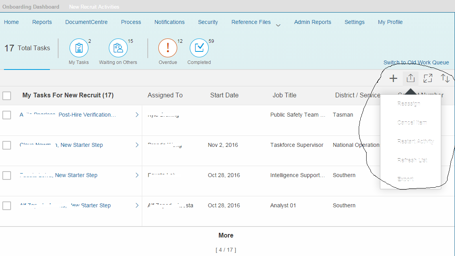This screenshot has width=455, height=256.
Task: Click Switch to Old Work Queue link
Action: tap(416, 62)
